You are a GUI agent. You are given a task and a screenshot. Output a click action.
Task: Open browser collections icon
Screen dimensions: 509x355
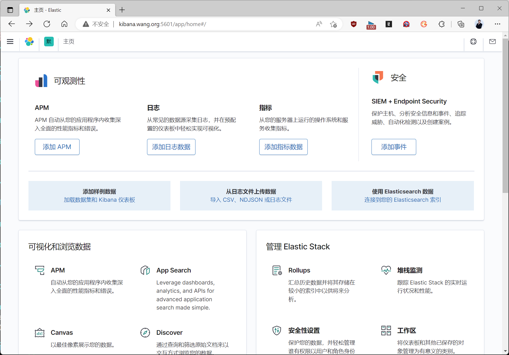tap(461, 24)
